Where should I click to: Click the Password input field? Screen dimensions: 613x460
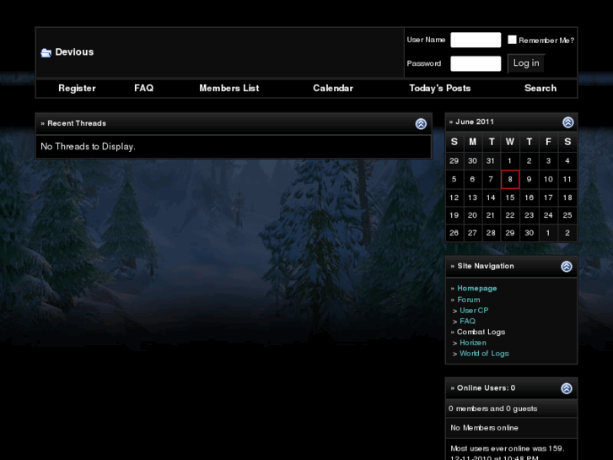[x=476, y=63]
